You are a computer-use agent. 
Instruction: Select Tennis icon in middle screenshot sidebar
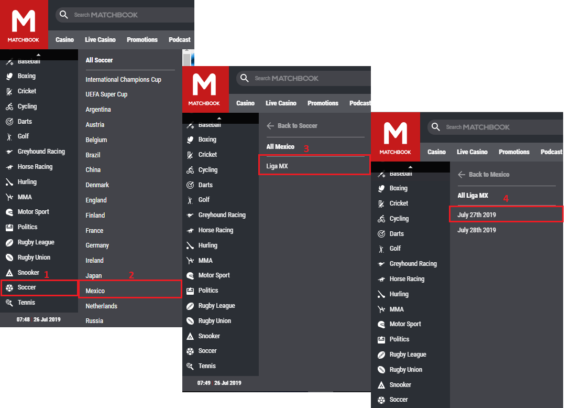[190, 366]
